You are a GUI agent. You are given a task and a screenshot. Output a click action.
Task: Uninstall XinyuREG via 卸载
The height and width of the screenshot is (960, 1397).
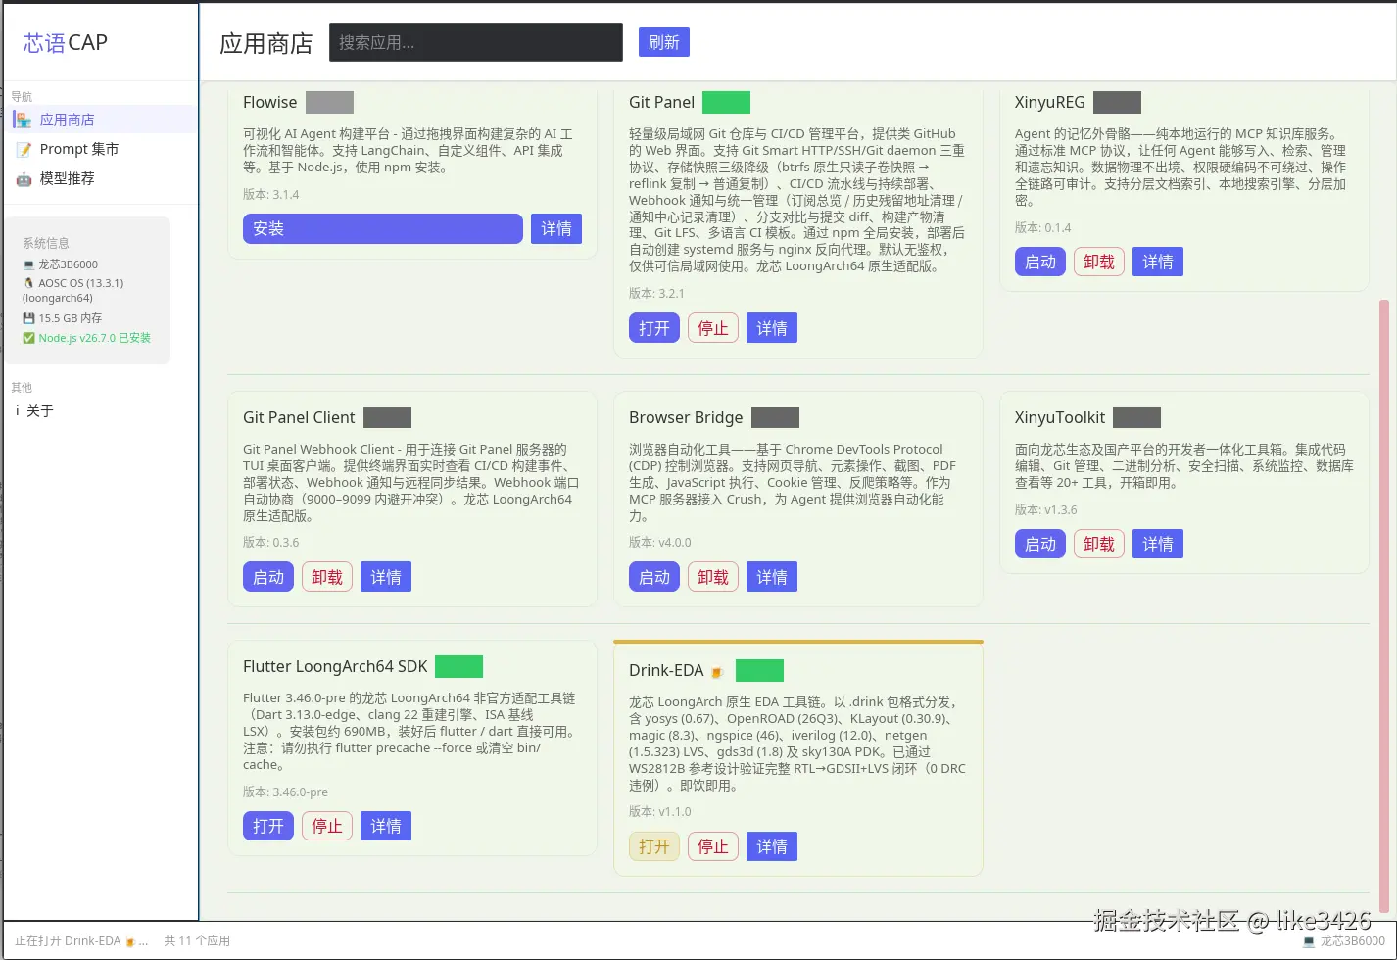click(1099, 262)
